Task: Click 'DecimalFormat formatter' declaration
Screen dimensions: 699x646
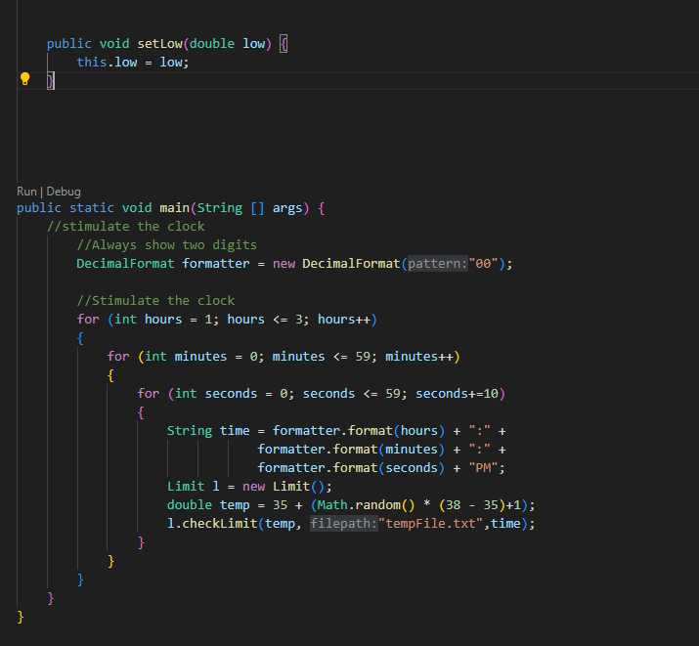Action: (162, 264)
